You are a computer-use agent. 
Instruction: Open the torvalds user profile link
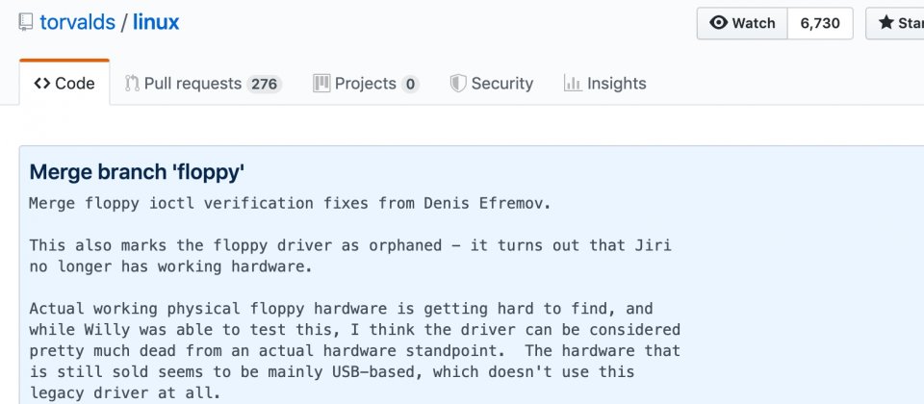pyautogui.click(x=77, y=22)
